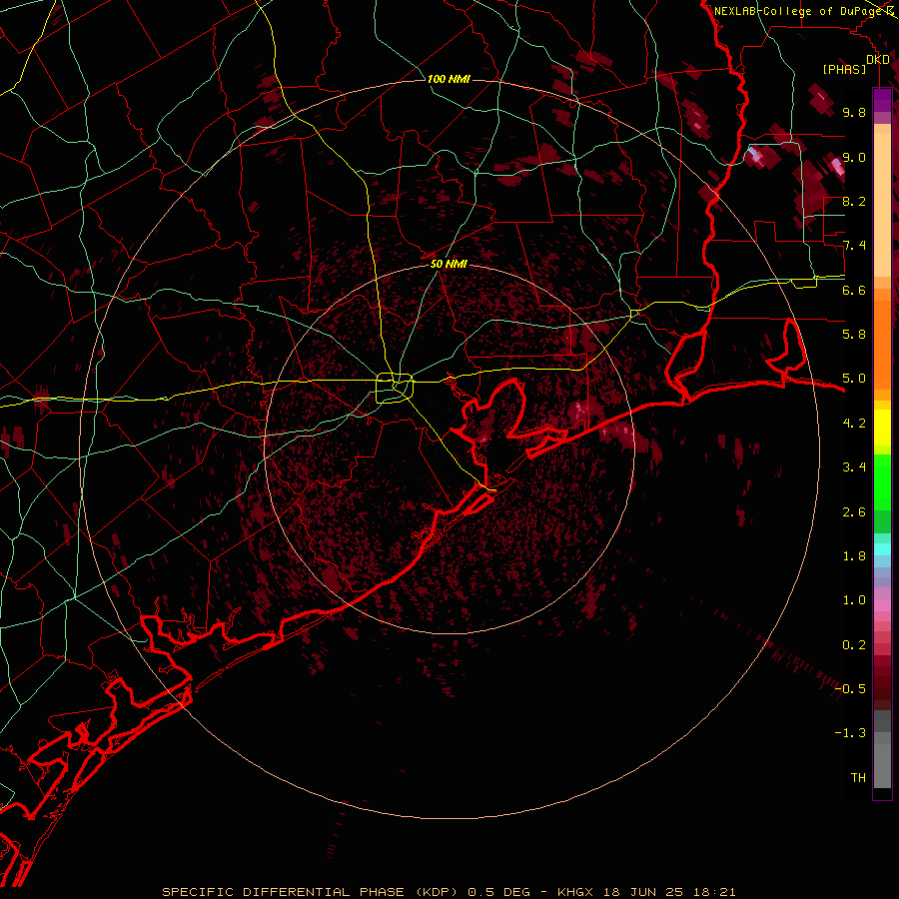Image resolution: width=899 pixels, height=899 pixels.
Task: Click the 0.2 value on the color scale
Action: click(x=854, y=645)
